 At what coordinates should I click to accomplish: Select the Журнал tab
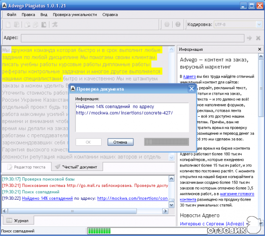click(19, 220)
